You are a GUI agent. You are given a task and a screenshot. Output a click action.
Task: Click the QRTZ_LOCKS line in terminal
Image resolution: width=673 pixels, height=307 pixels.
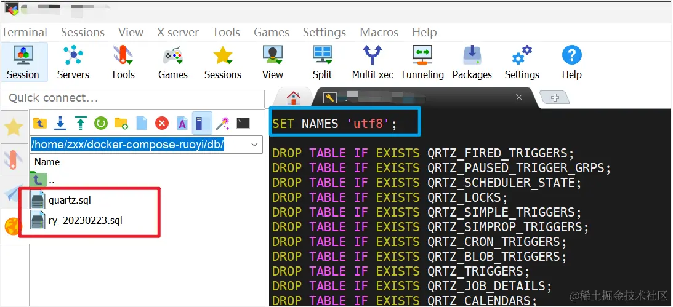tap(390, 197)
